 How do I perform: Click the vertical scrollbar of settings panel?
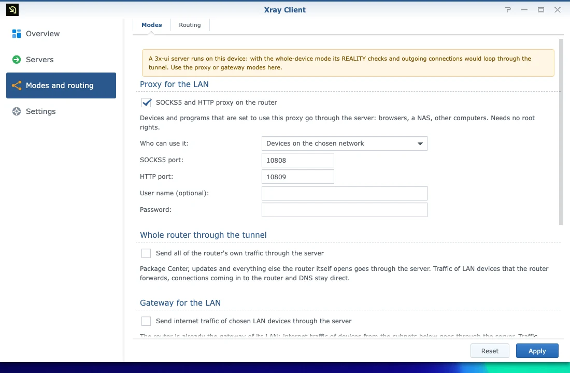click(561, 131)
